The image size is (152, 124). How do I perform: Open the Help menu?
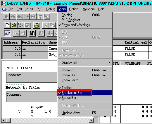pyautogui.click(x=101, y=9)
